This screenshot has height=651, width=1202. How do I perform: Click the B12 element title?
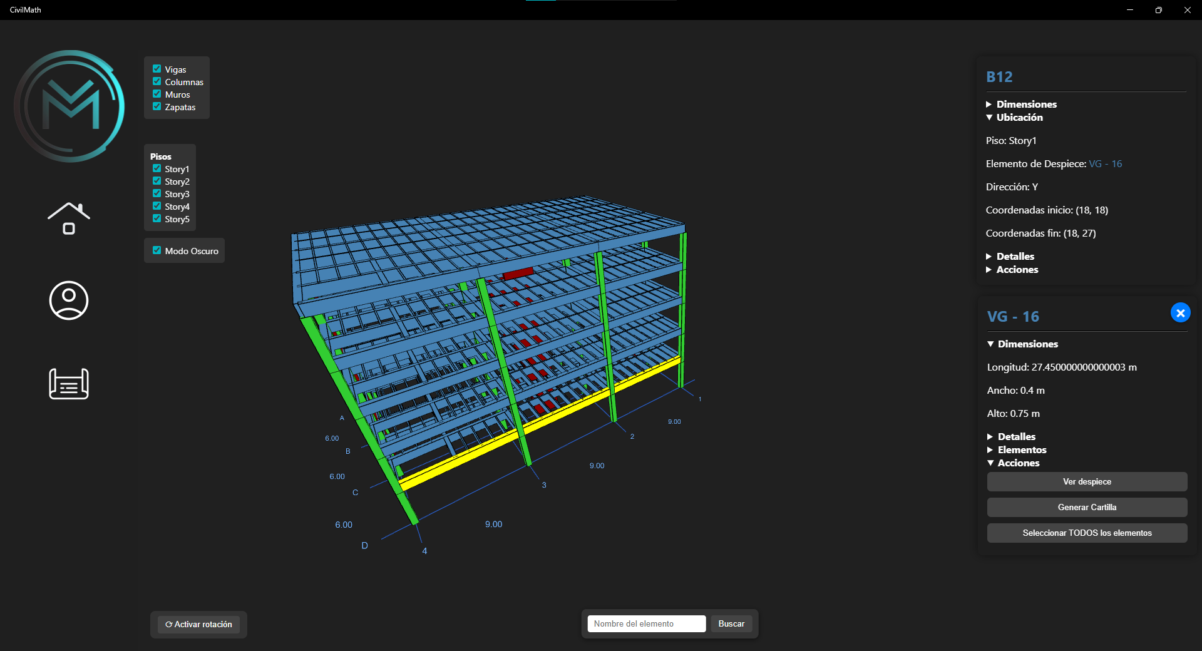click(999, 77)
